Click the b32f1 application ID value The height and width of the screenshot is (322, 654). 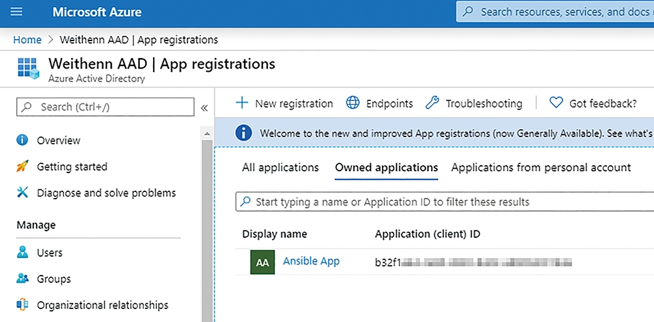click(473, 262)
